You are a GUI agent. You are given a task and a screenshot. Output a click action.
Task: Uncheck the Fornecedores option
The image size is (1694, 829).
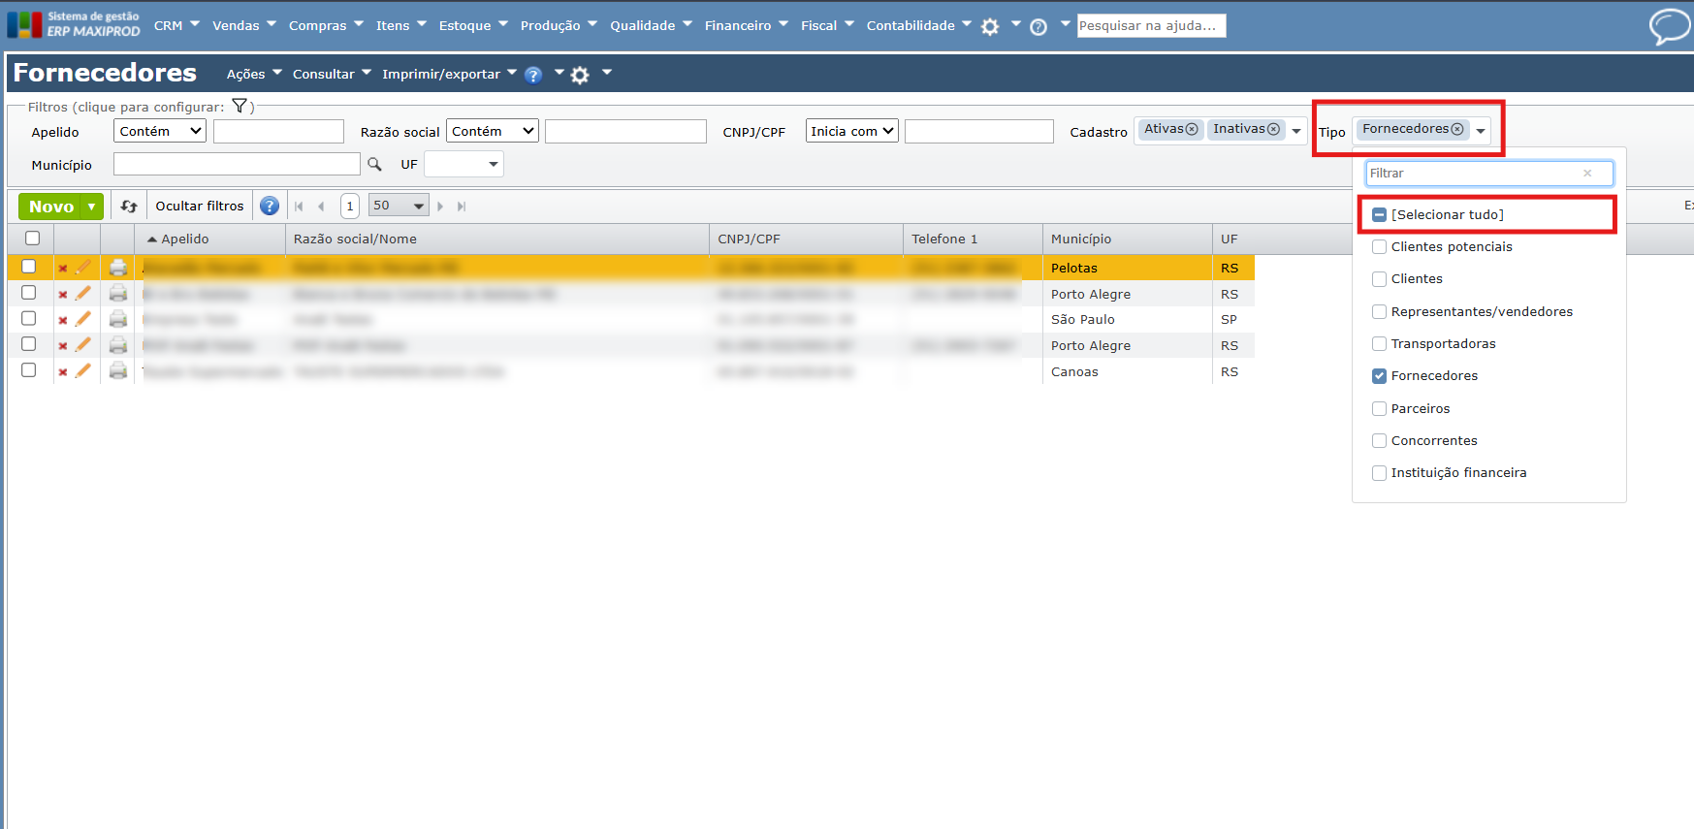(x=1379, y=376)
